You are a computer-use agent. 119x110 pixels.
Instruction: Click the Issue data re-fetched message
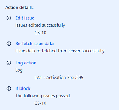pyautogui.click(x=61, y=51)
